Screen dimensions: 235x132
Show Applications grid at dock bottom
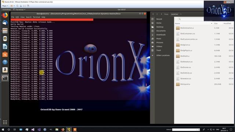tap(5, 122)
